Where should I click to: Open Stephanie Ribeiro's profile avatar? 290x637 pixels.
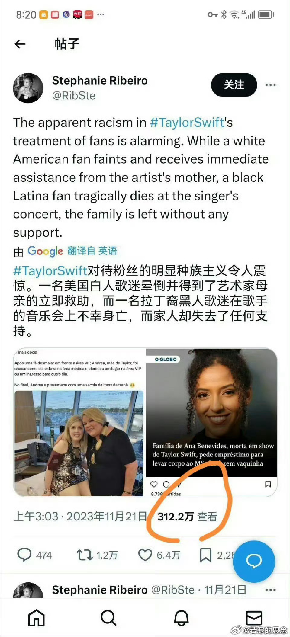pos(28,88)
